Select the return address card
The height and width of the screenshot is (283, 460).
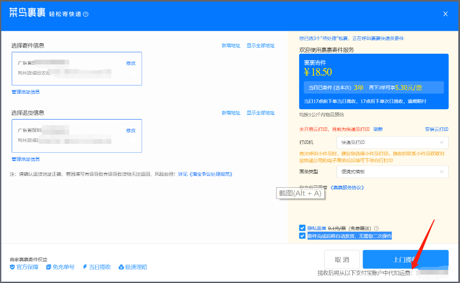click(77, 136)
